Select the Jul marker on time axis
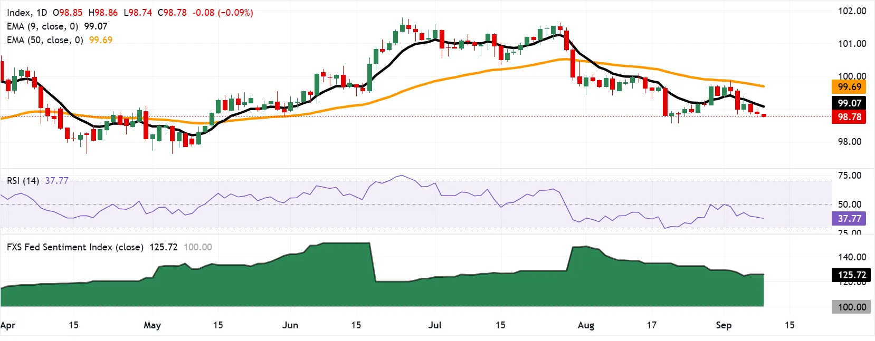Image resolution: width=875 pixels, height=341 pixels. [435, 325]
